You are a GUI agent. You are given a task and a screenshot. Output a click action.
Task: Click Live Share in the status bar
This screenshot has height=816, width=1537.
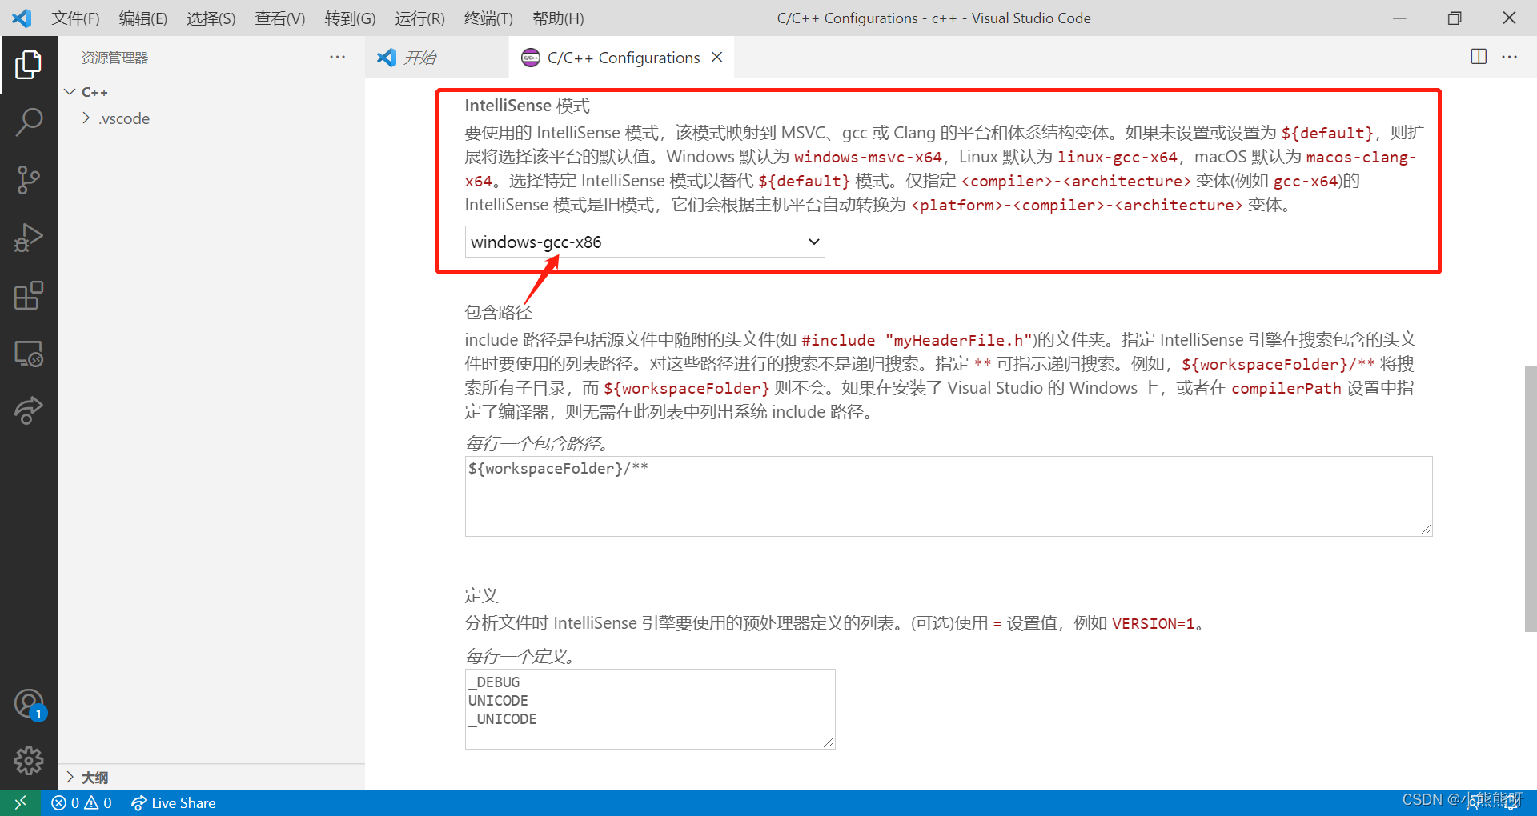coord(174,802)
